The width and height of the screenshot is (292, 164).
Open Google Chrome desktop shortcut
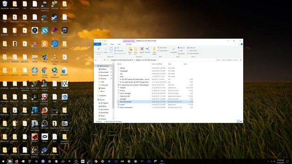coord(45,72)
